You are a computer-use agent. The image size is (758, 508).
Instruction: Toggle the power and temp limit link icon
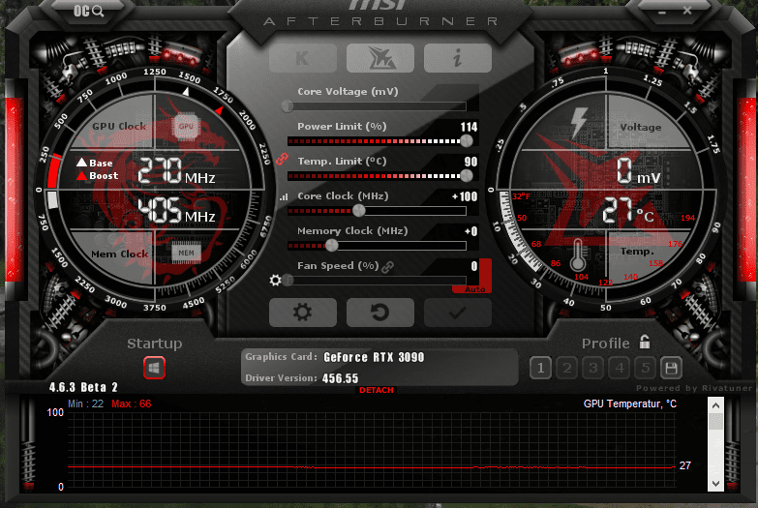[282, 159]
